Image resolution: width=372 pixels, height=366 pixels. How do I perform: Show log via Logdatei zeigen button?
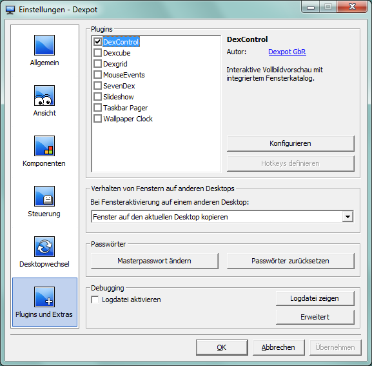click(315, 298)
